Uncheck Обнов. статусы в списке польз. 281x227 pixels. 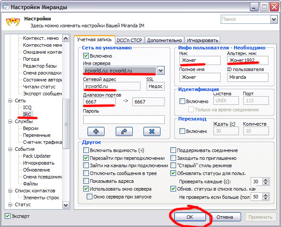pos(173,189)
